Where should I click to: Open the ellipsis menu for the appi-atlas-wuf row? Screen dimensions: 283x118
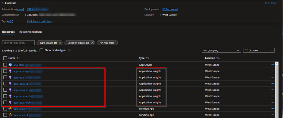(272, 102)
